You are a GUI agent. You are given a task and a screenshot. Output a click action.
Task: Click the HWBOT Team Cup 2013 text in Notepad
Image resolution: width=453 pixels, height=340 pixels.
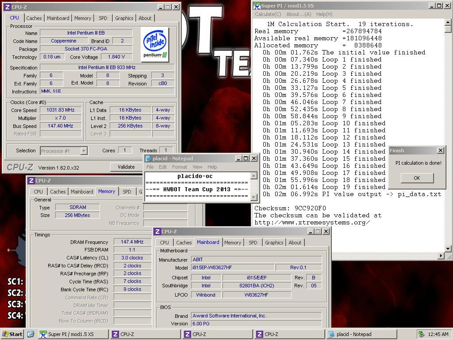tap(197, 189)
